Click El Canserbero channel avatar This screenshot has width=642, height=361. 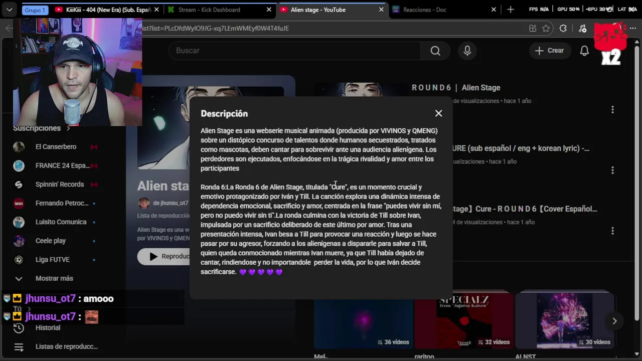(19, 147)
